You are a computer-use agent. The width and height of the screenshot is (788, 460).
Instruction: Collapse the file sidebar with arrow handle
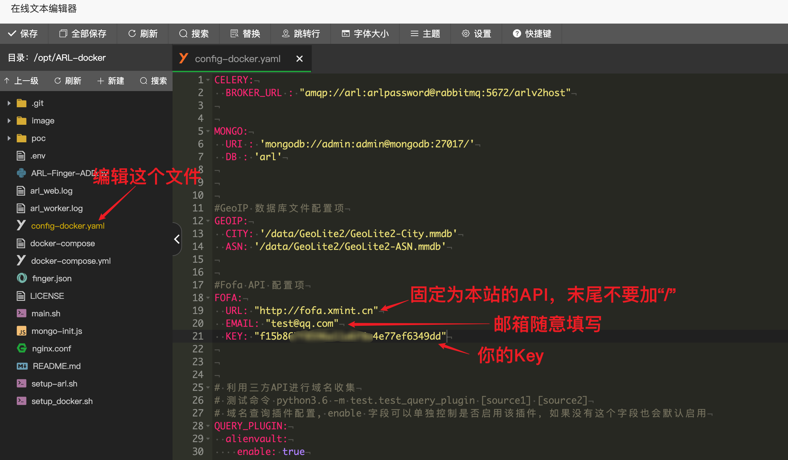177,239
